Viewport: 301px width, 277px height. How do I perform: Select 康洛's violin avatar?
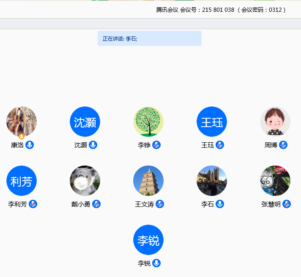(x=22, y=122)
